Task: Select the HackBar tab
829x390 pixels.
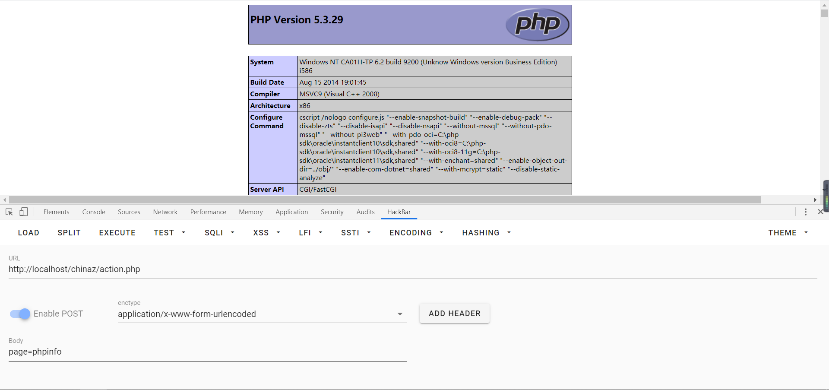Action: coord(399,212)
